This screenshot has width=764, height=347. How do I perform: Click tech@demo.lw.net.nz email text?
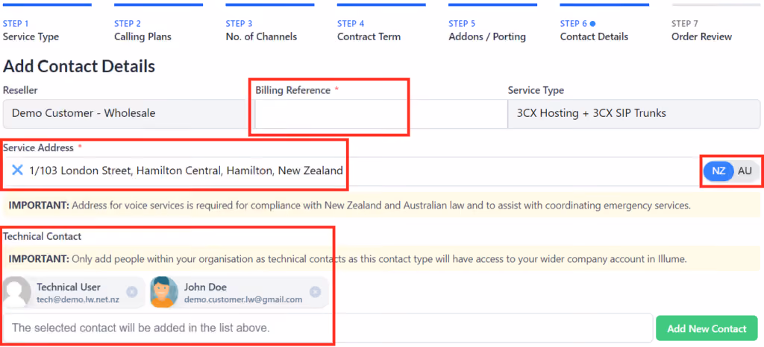coord(78,300)
